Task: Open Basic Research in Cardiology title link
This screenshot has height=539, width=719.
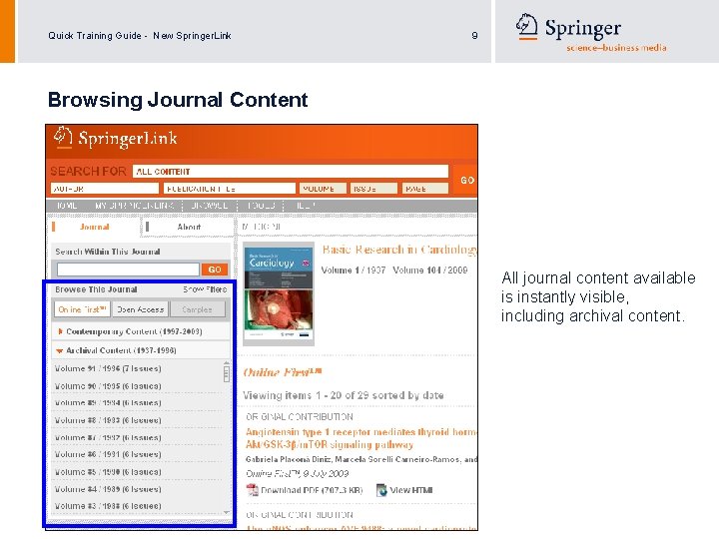Action: [x=398, y=250]
